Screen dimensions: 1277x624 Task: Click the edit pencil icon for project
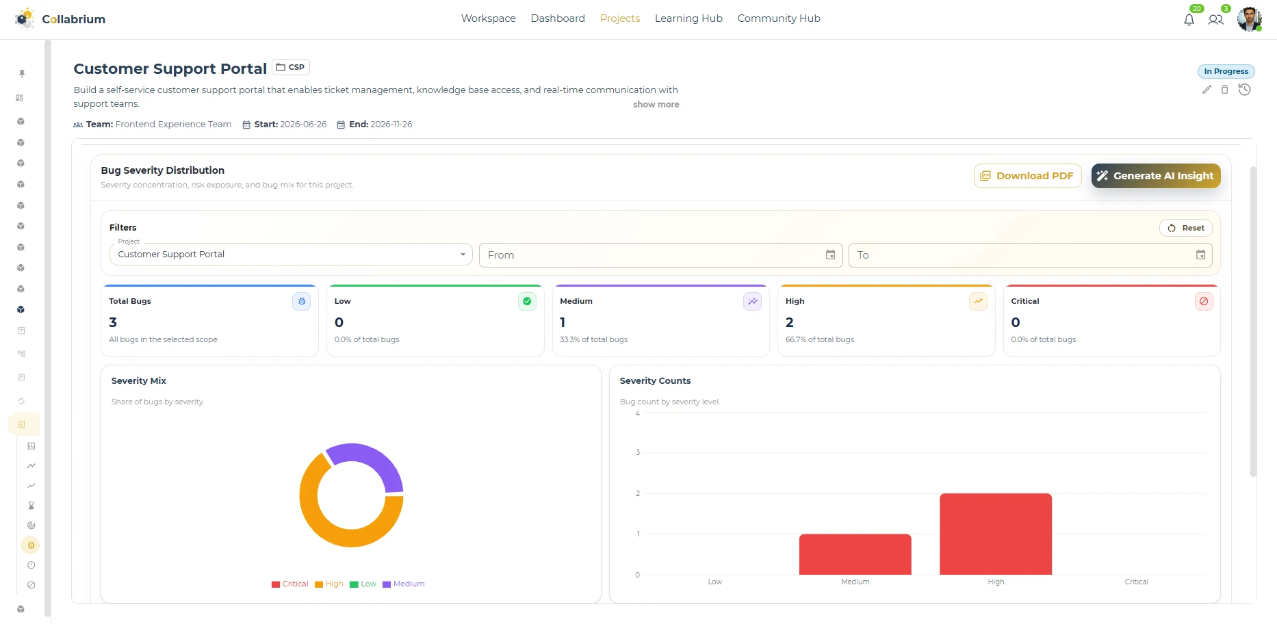pyautogui.click(x=1207, y=90)
